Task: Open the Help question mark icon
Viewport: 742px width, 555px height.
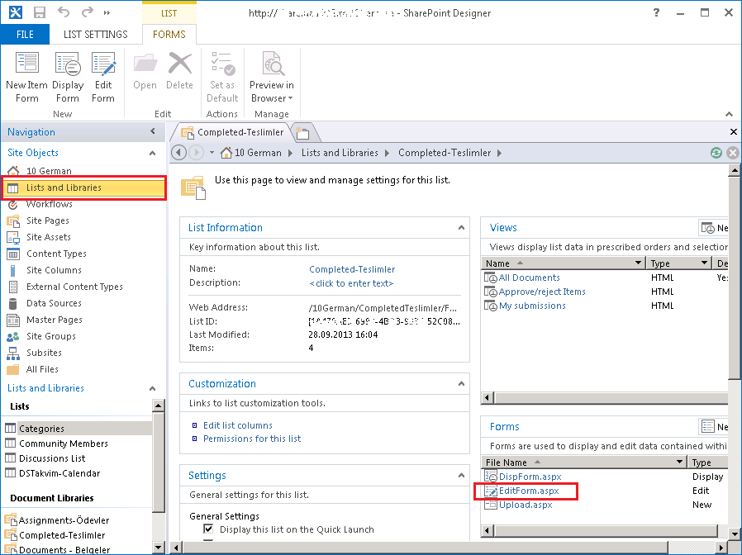Action: coord(656,12)
